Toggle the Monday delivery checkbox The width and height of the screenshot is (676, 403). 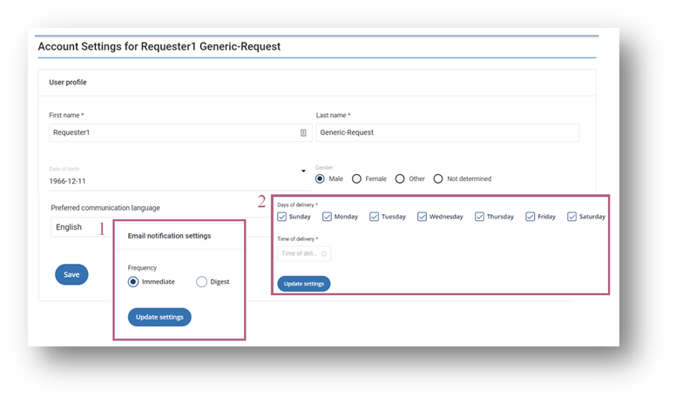tap(327, 217)
